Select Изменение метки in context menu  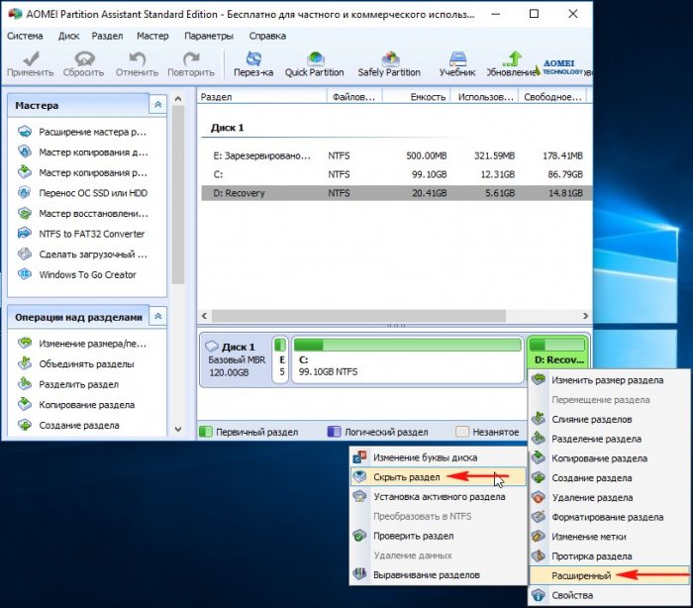[x=609, y=537]
